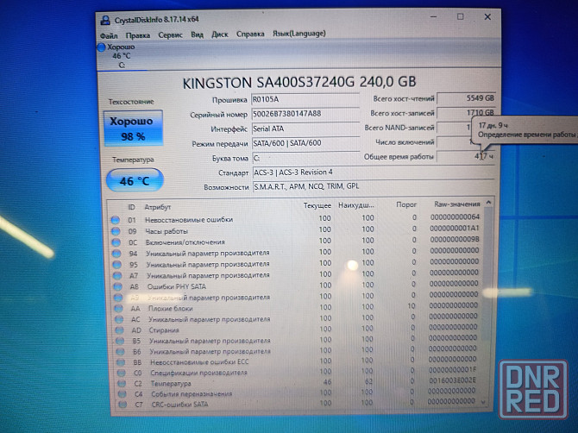Click status icon for AD Стирания
This screenshot has width=578, height=433.
point(119,330)
